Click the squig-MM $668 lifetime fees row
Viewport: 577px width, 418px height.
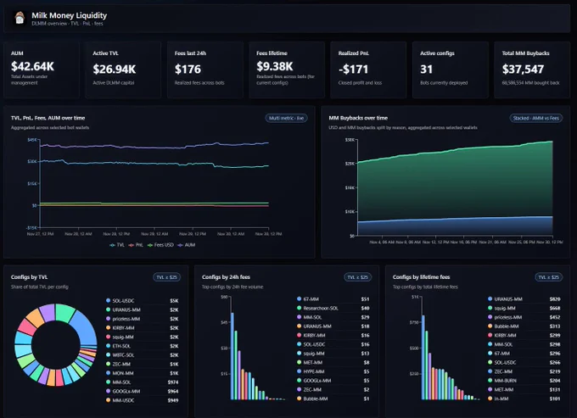pos(524,308)
